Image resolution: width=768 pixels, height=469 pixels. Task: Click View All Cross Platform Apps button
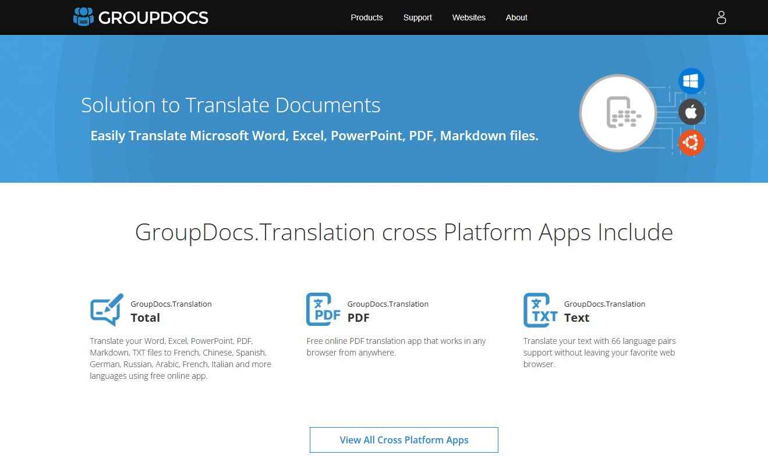pyautogui.click(x=404, y=440)
